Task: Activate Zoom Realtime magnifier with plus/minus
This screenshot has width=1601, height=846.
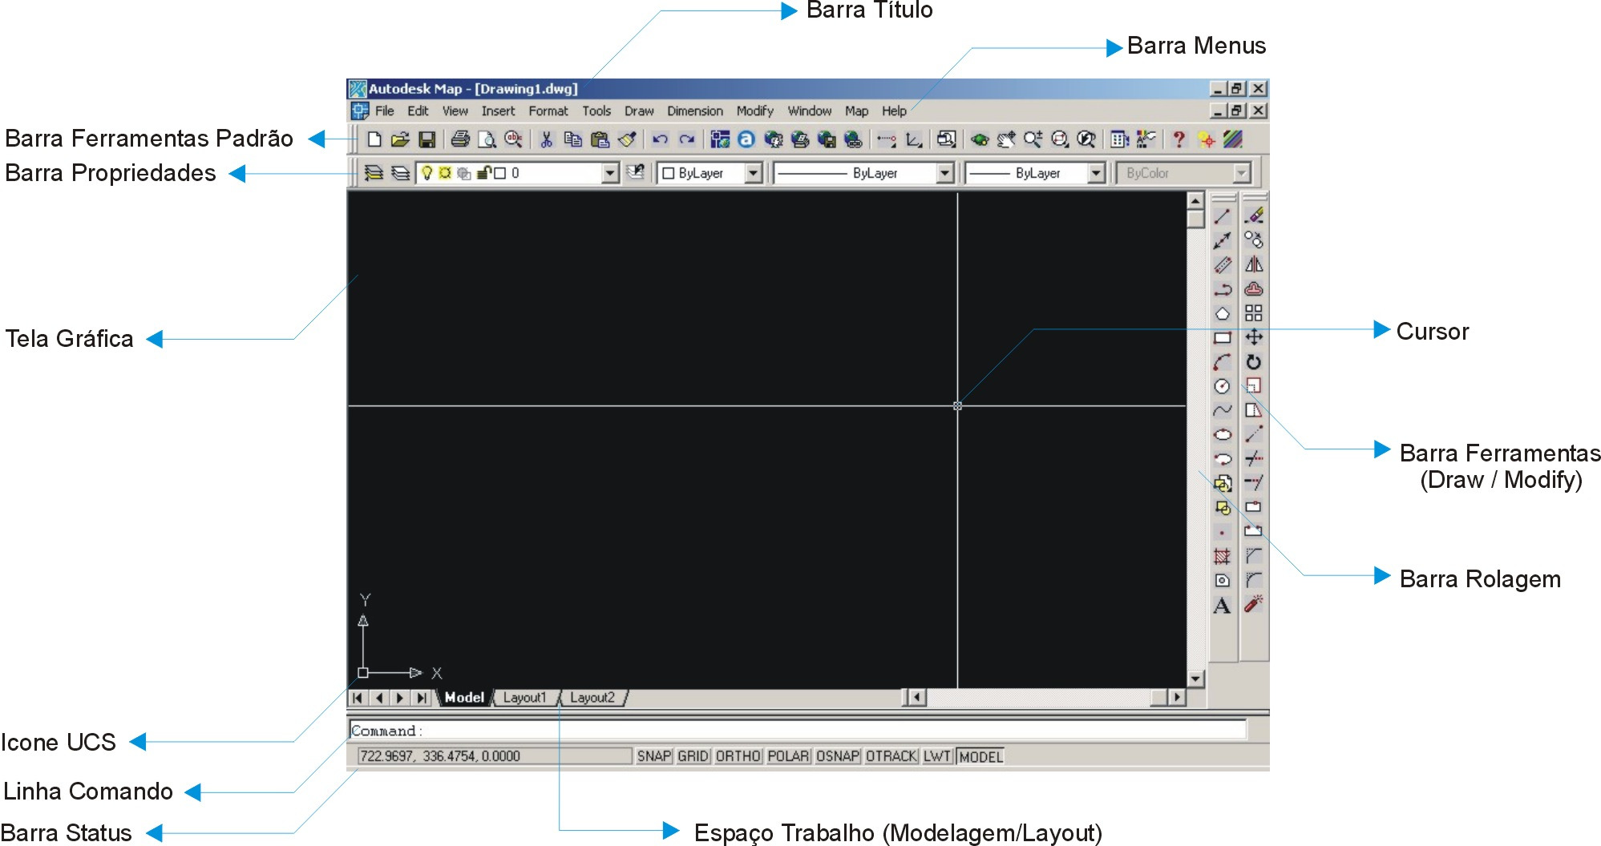Action: tap(1033, 139)
